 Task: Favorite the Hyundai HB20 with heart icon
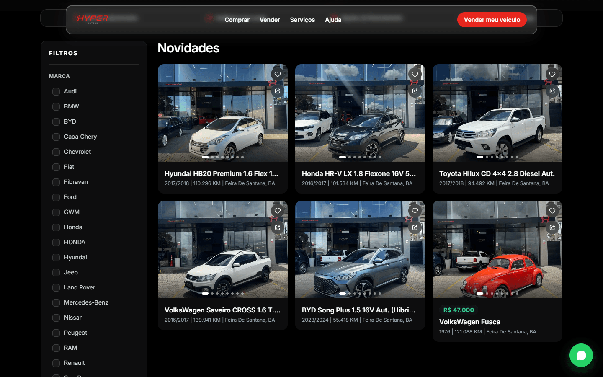point(278,74)
